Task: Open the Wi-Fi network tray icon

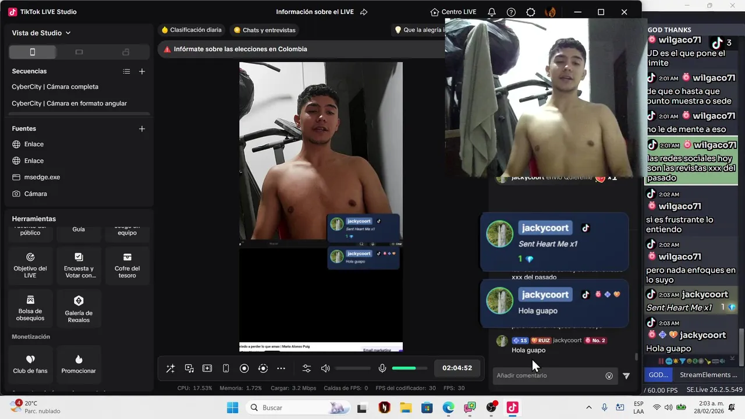Action: pos(657,407)
